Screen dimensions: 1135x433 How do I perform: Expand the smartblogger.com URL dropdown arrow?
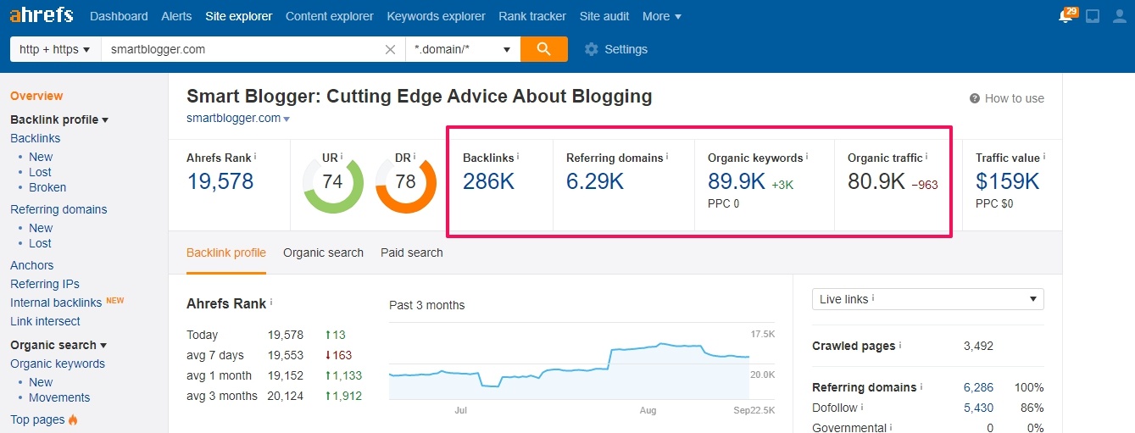(287, 119)
